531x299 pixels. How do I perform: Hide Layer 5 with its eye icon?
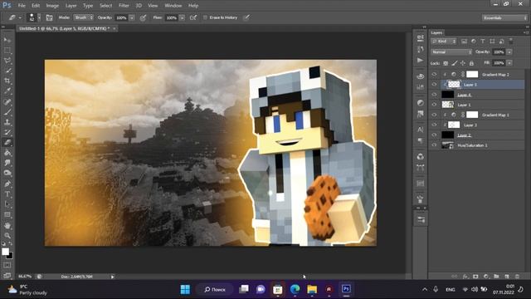point(434,85)
